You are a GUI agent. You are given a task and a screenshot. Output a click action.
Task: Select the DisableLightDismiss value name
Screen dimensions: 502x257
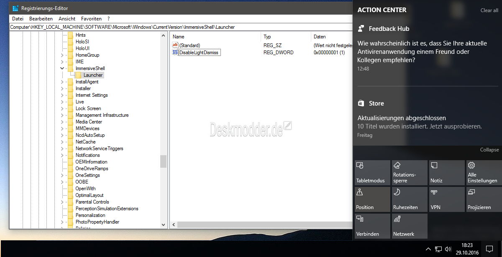[199, 53]
